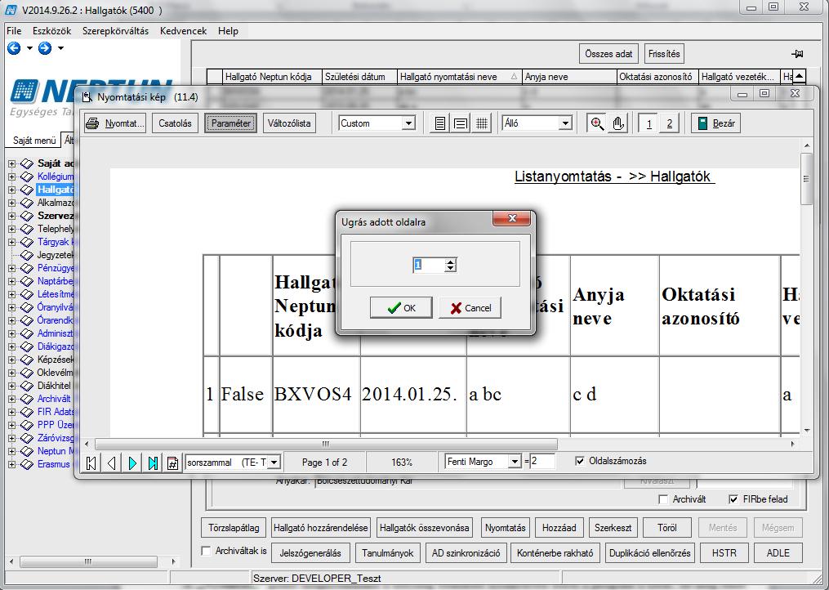Expand the FIR Adats tree node
This screenshot has height=590, width=829.
(x=11, y=412)
